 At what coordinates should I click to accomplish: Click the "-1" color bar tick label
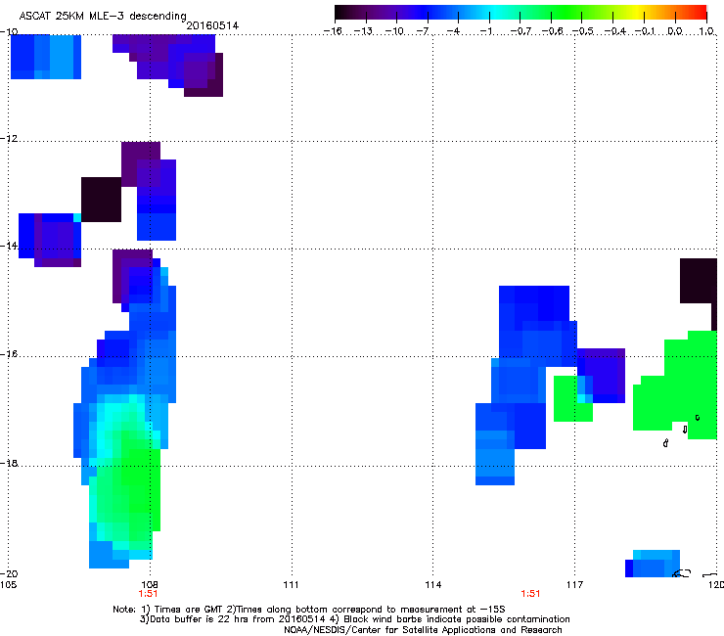pos(485,31)
